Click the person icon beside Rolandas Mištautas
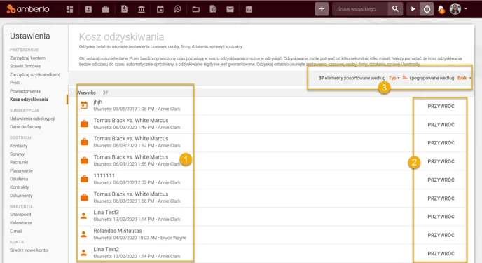 point(83,234)
